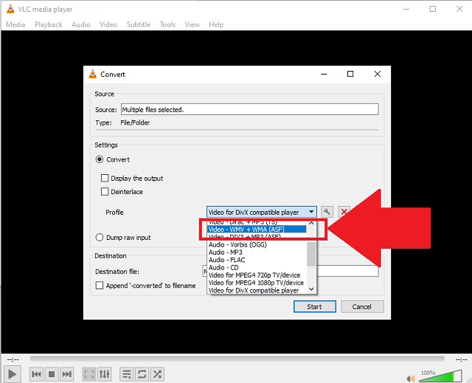Enable Display the output checkbox
The image size is (472, 383).
coord(105,179)
